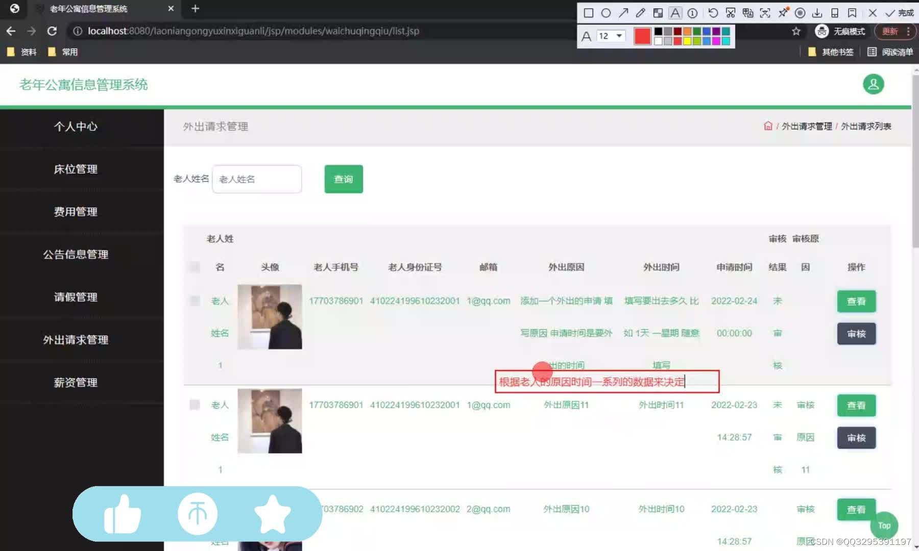
Task: Check the first row checkbox dated 2022-02-24
Action: pos(195,300)
